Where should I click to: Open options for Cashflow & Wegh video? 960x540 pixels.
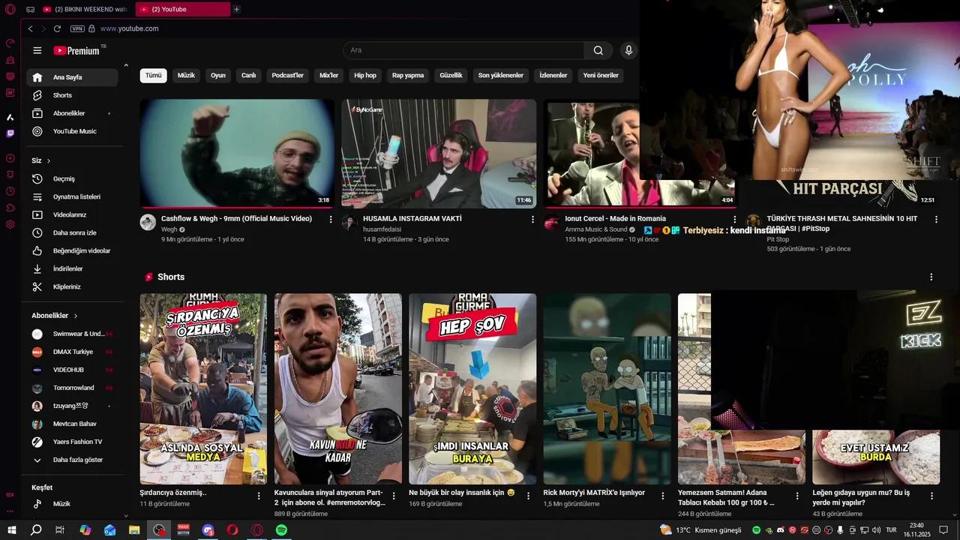tap(331, 220)
